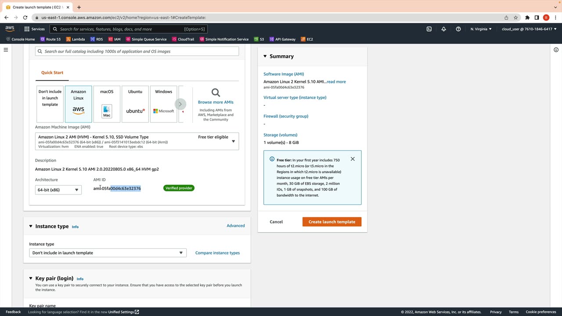Click the AWS logo home icon
562x316 pixels.
point(10,29)
